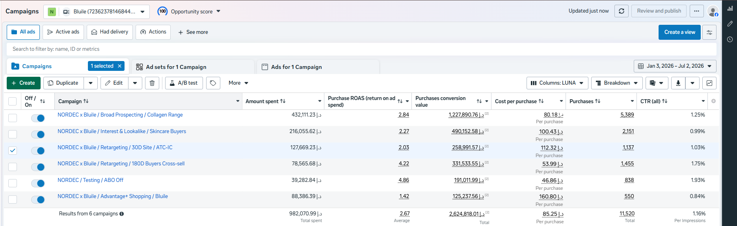The image size is (737, 226).
Task: Select the Had delivery view
Action: pos(110,32)
